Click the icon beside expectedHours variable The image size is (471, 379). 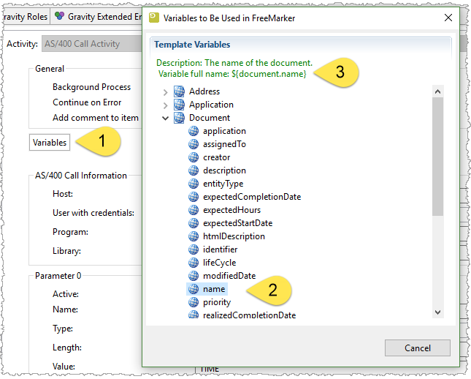pos(194,210)
